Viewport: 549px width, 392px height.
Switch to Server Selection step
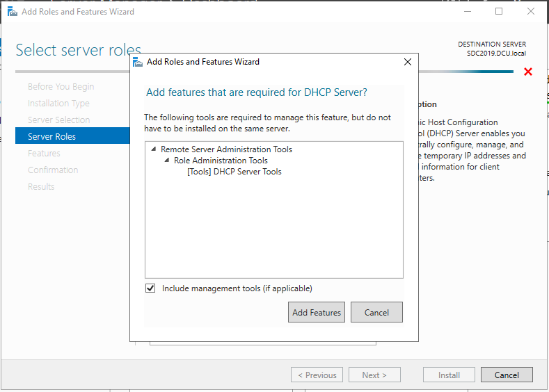58,120
